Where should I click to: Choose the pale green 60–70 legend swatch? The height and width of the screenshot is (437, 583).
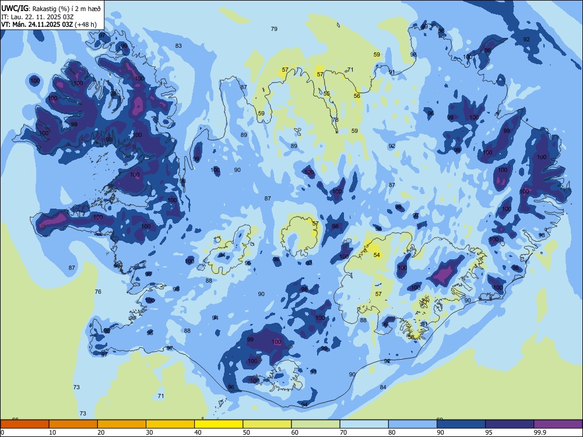(x=315, y=424)
